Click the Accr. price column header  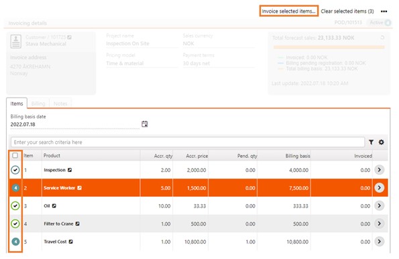click(196, 156)
